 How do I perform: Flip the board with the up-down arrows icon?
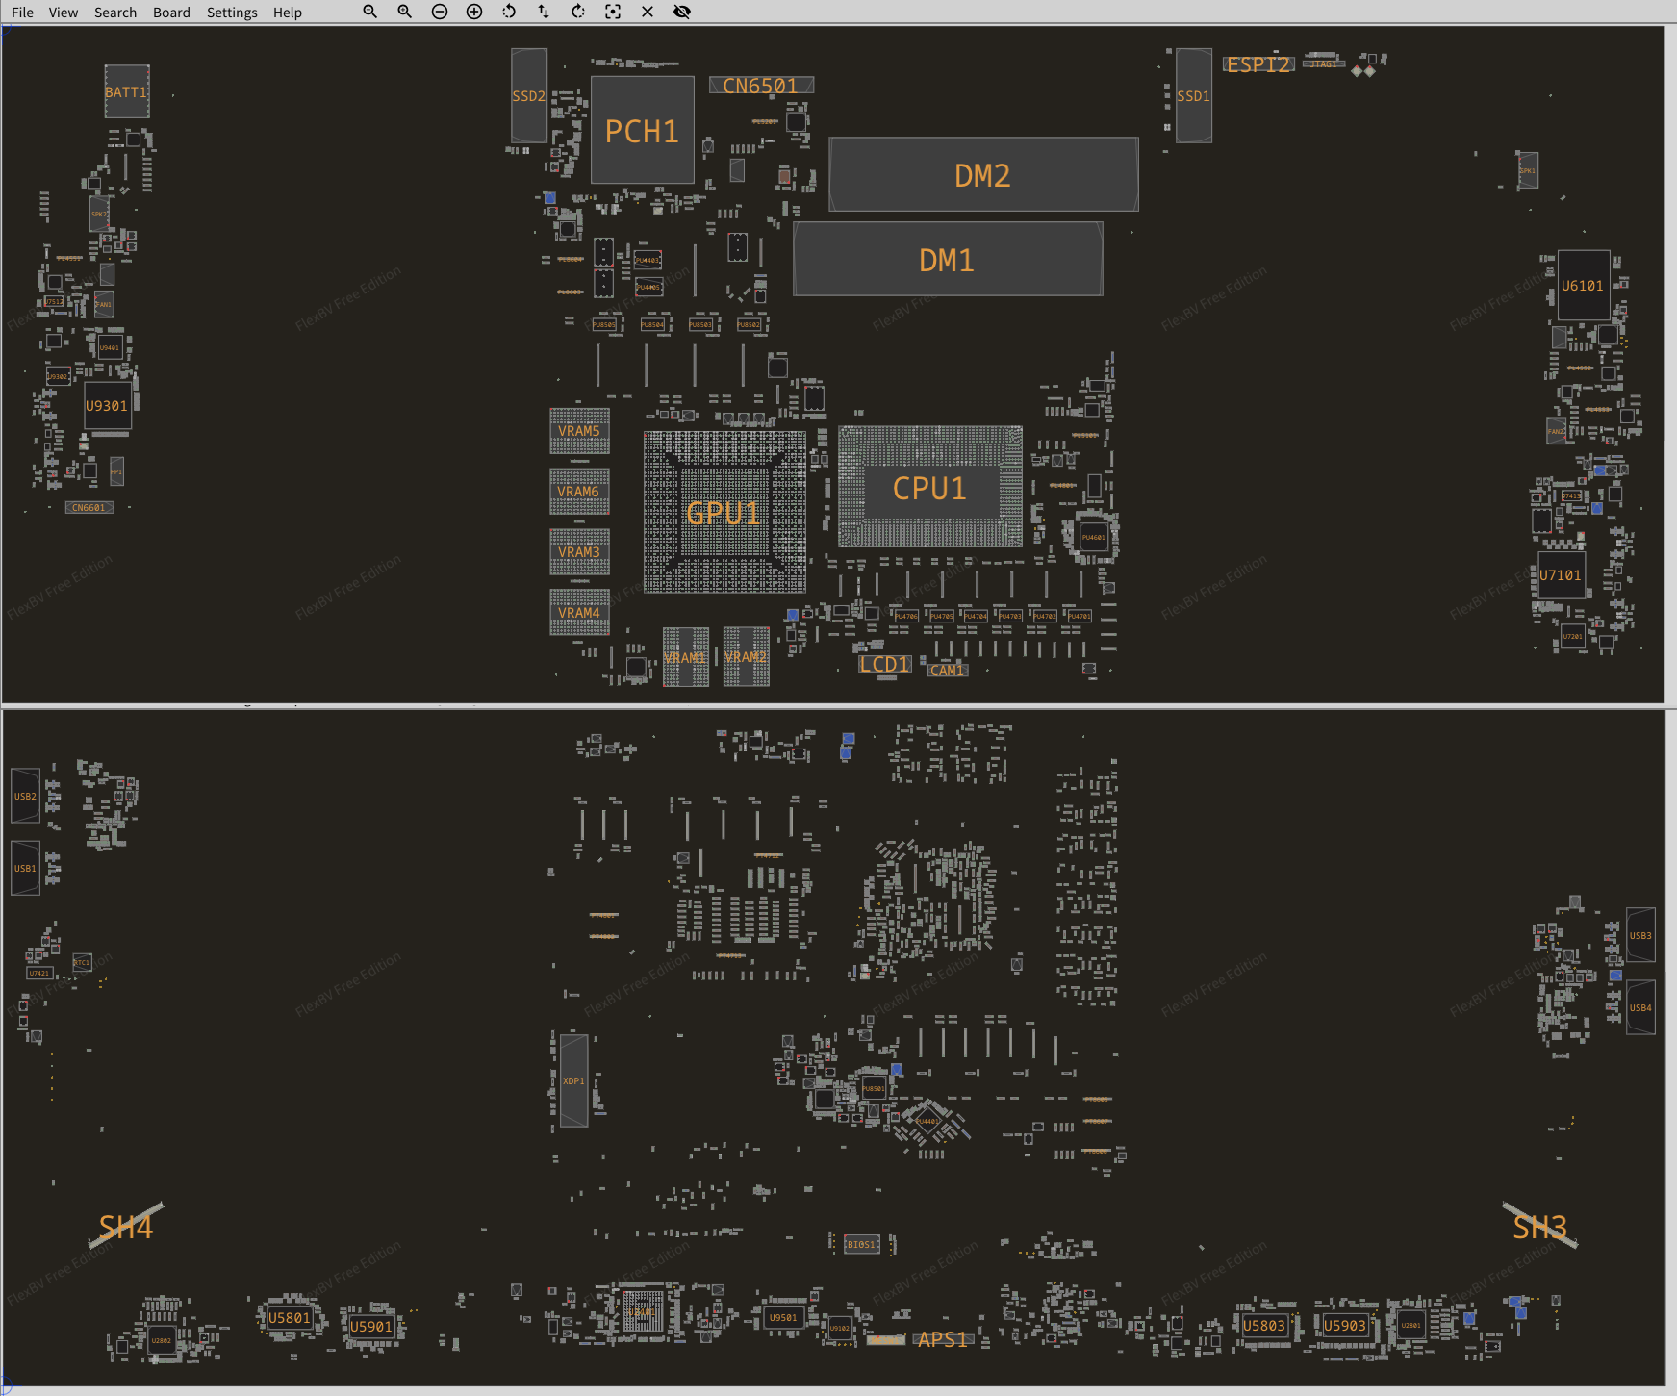[x=544, y=12]
